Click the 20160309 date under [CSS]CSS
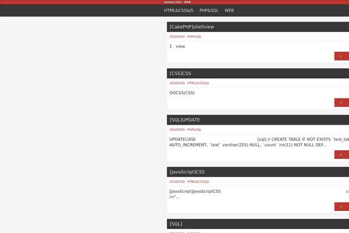Screen dimensions: 349x233 tap(177, 83)
